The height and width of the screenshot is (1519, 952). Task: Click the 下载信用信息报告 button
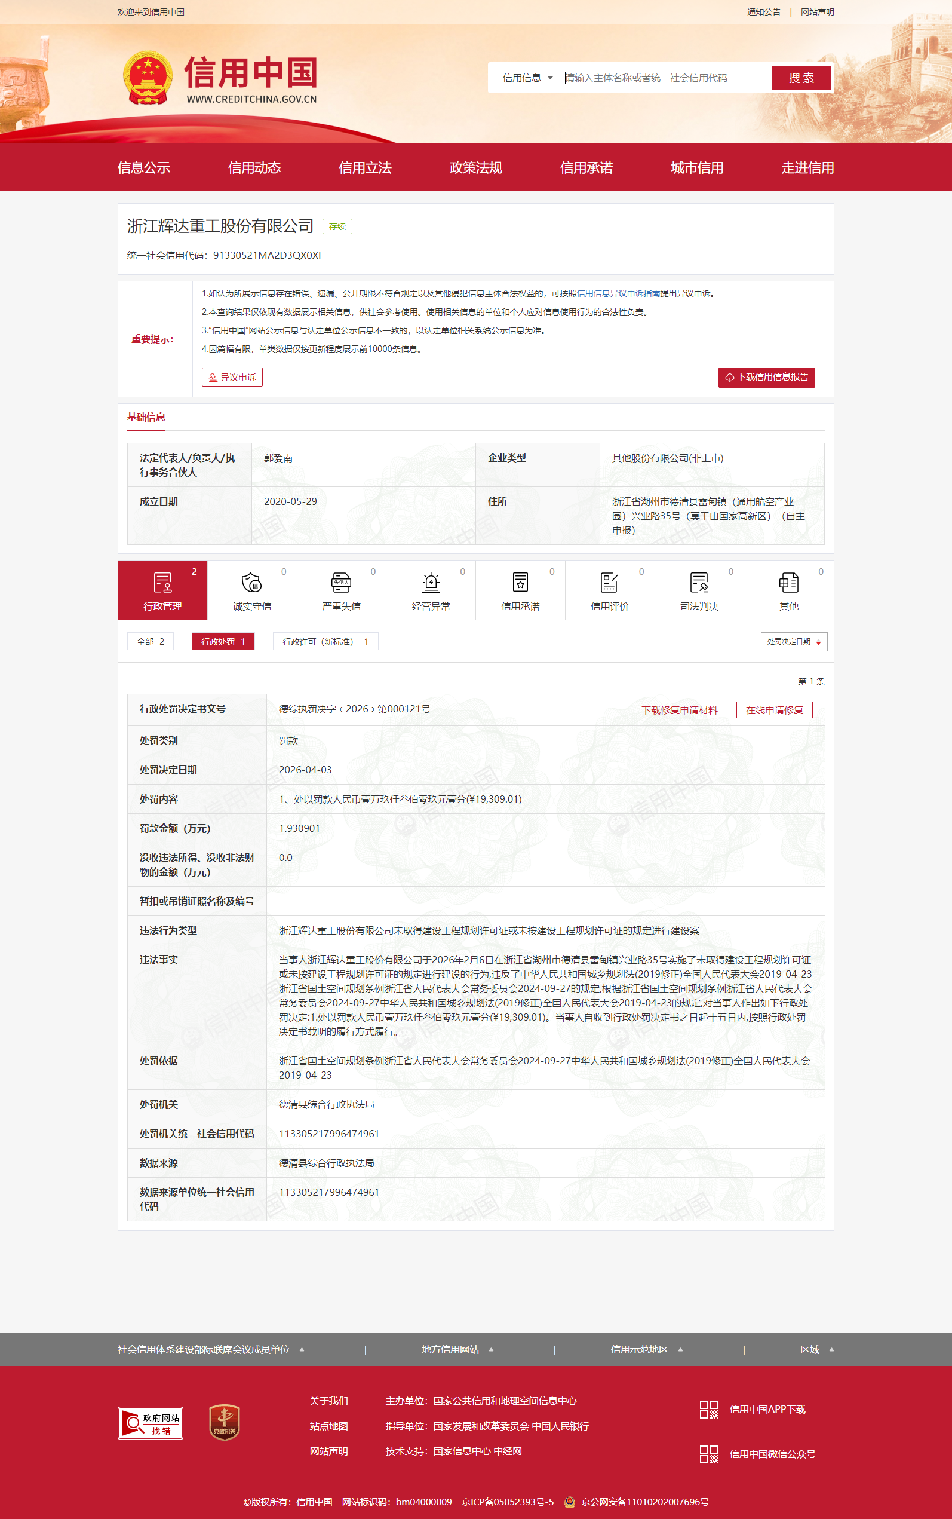[x=766, y=377]
